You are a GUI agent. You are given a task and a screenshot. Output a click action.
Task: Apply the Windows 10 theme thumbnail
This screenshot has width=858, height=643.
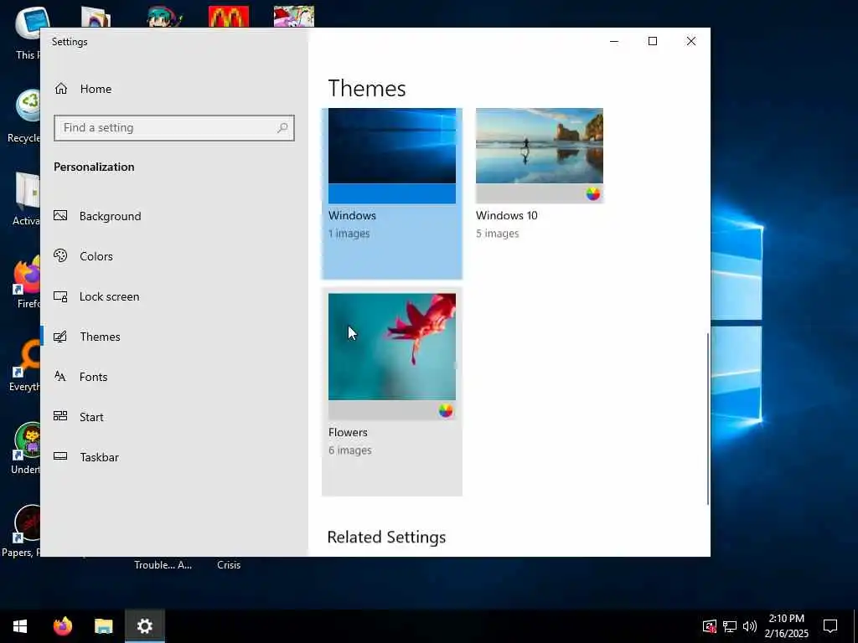540,155
